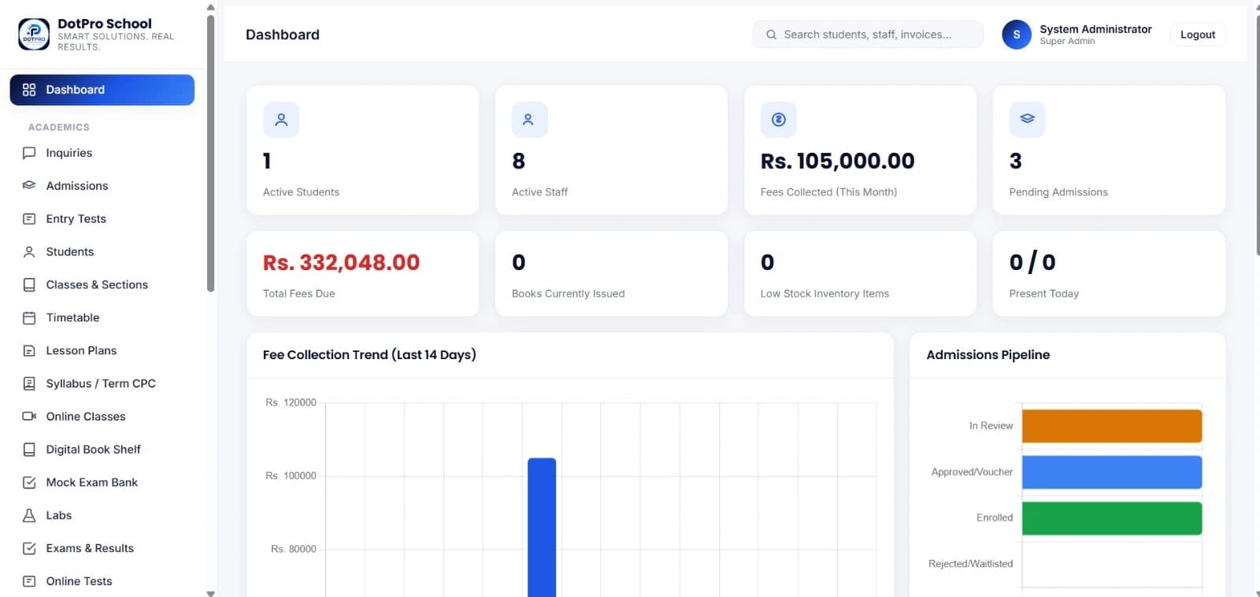This screenshot has width=1260, height=597.
Task: Click the orange In Review pipeline bar
Action: (x=1112, y=426)
